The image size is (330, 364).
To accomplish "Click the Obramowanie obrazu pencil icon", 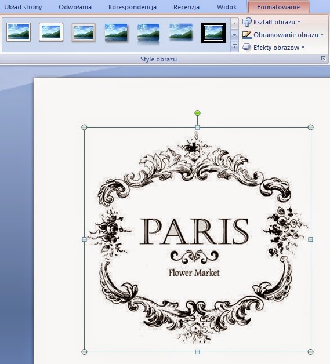I will 246,35.
